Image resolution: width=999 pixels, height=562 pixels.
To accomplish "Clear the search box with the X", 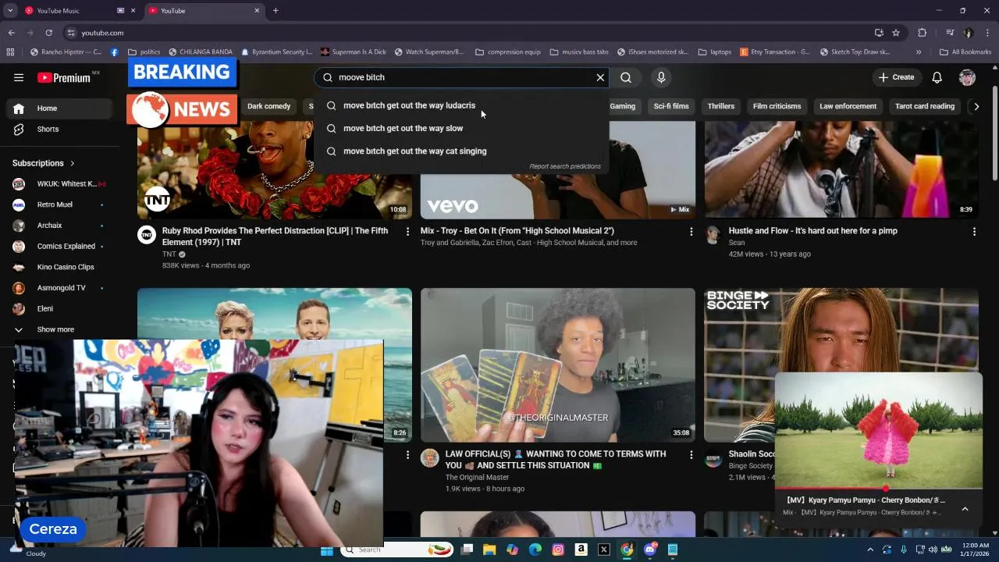I will 600,77.
